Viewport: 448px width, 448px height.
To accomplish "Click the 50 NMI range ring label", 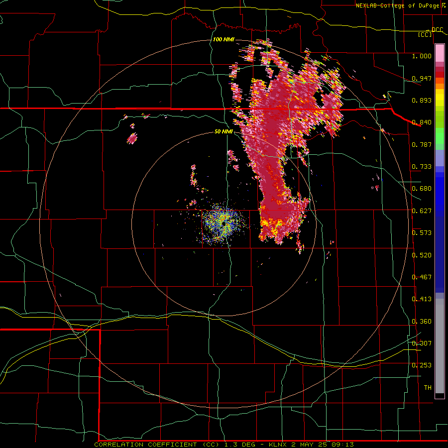I will pyautogui.click(x=224, y=131).
